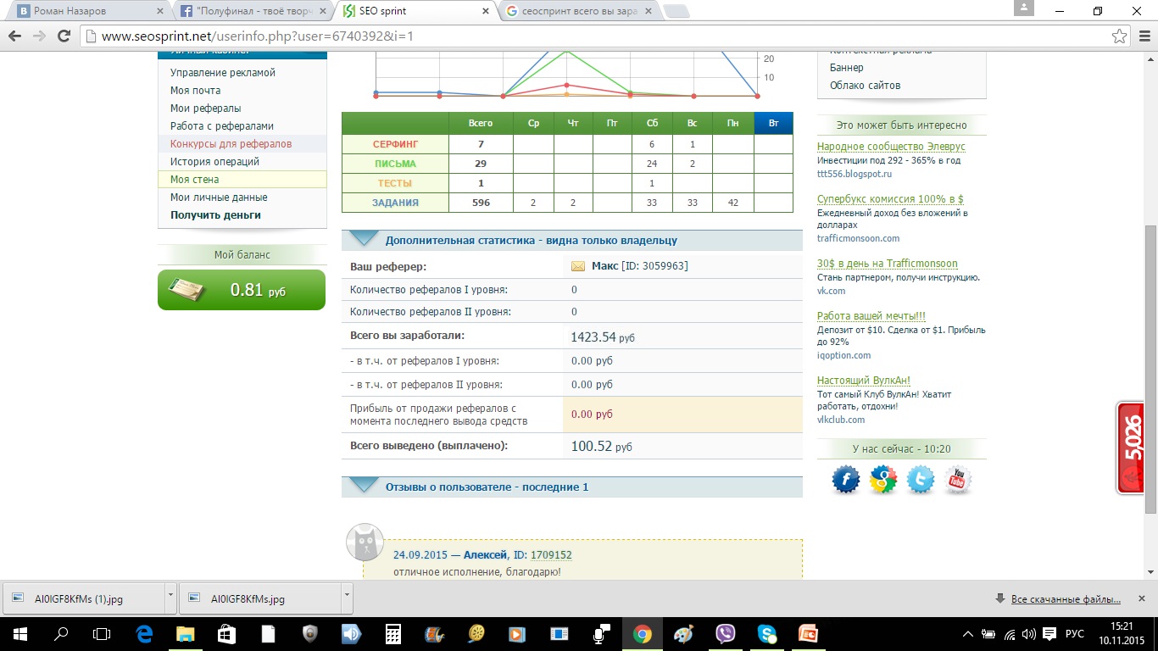Click the 0.81 руб balance button
This screenshot has width=1158, height=651.
click(x=242, y=290)
